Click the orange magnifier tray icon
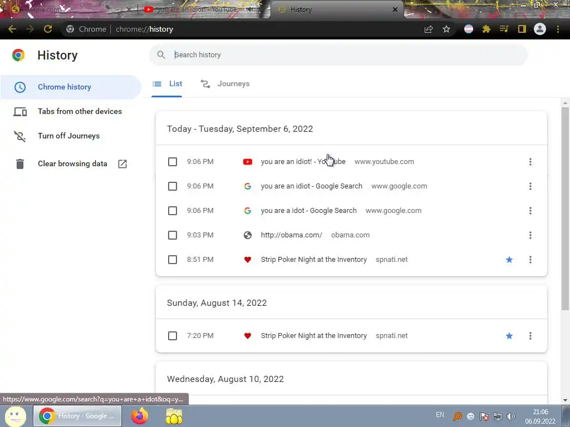Viewport: 570px width, 427px height. point(458,416)
